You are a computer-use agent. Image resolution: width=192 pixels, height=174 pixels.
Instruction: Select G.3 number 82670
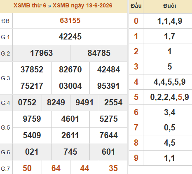(70, 70)
